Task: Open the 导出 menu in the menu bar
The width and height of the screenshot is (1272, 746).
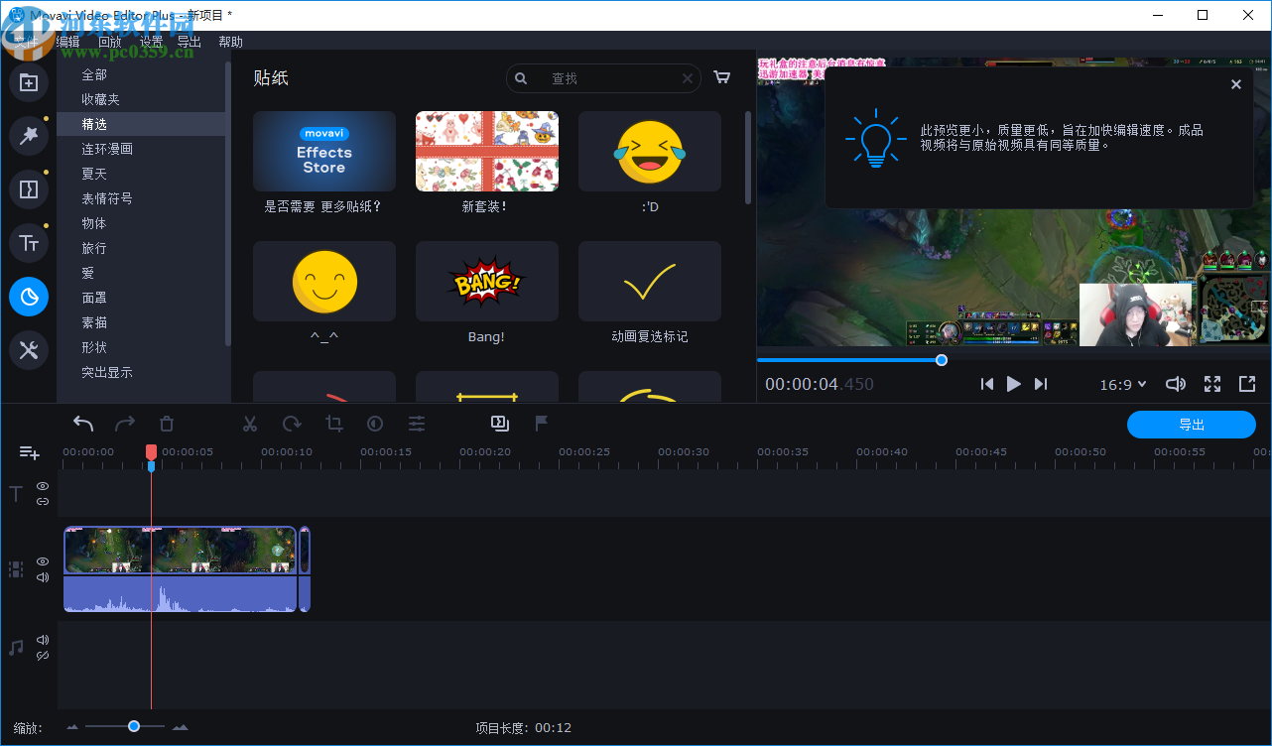Action: (x=190, y=41)
